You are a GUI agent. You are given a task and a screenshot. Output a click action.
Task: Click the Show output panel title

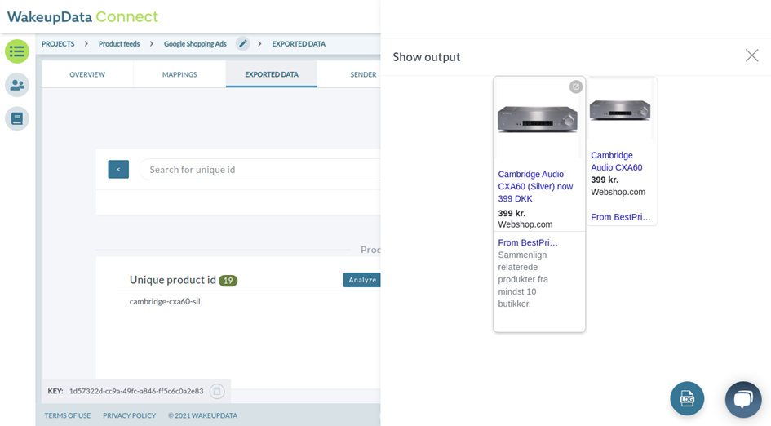tap(427, 57)
